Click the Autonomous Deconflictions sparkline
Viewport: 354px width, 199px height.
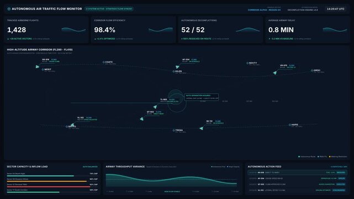247,30
